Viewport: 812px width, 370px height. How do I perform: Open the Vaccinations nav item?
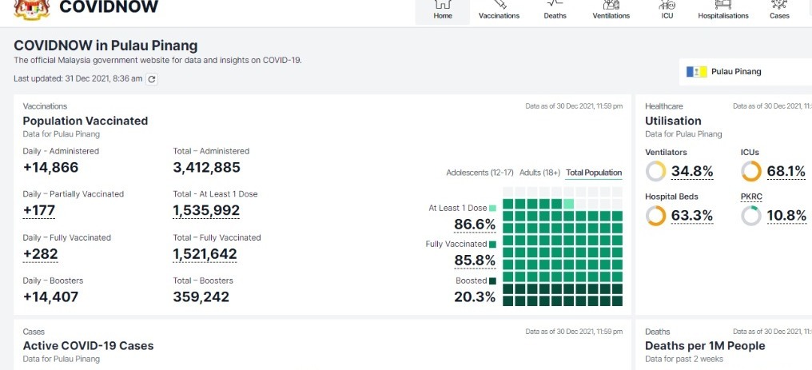click(x=499, y=11)
